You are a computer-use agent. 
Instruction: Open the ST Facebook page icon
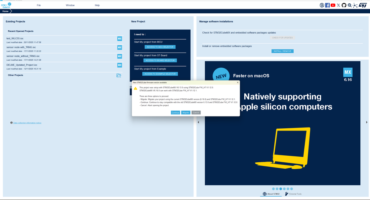pos(327,5)
